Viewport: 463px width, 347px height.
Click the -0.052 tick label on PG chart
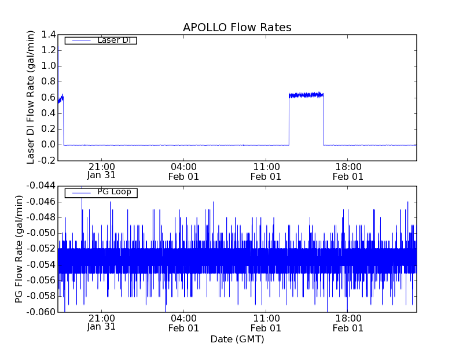pyautogui.click(x=41, y=249)
